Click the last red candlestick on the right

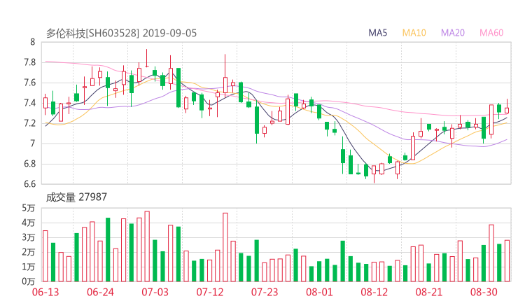click(x=507, y=109)
